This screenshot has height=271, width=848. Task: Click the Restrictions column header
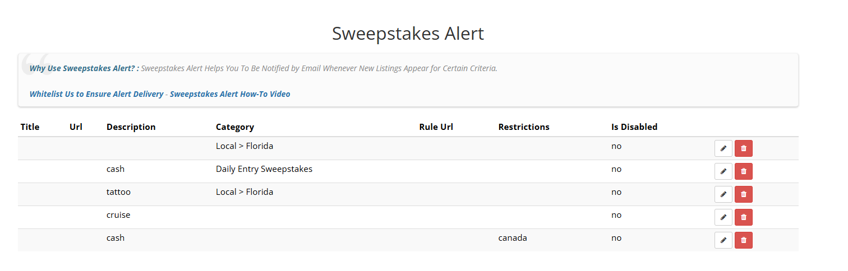pos(523,127)
